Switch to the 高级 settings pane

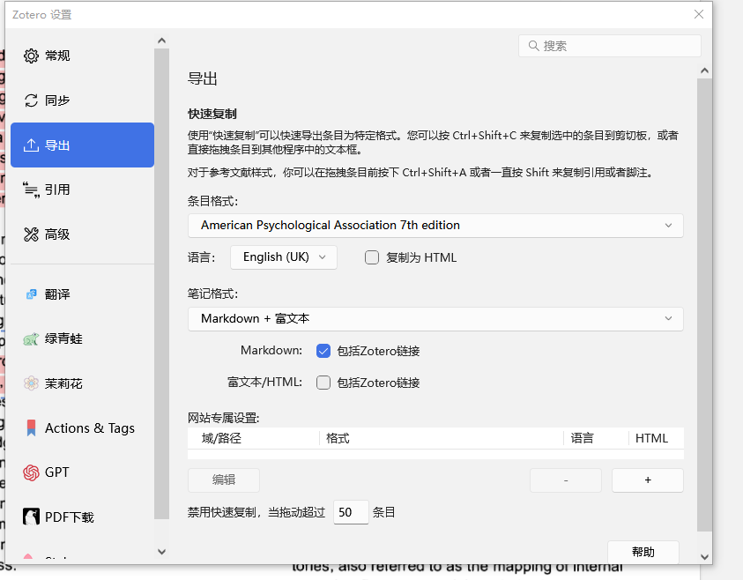pyautogui.click(x=83, y=234)
